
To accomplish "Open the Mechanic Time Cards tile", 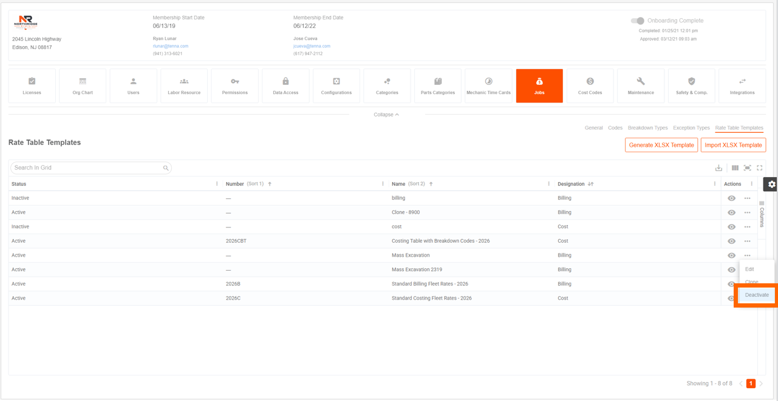I will point(488,86).
